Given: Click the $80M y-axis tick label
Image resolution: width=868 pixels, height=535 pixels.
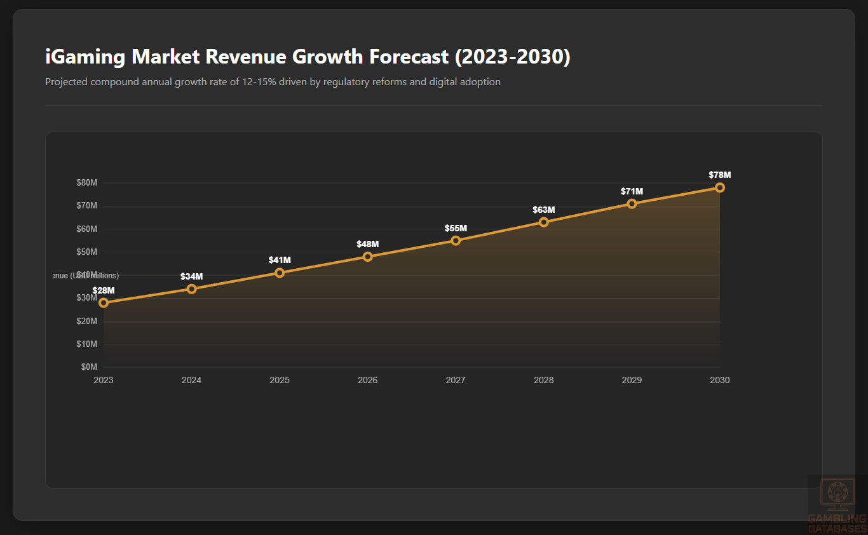Looking at the screenshot, I should (86, 183).
